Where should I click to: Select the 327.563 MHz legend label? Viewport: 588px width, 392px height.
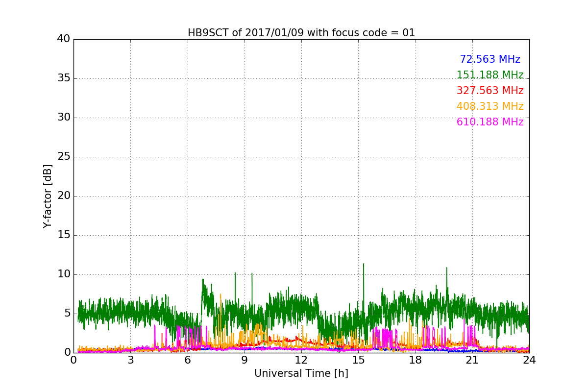pos(490,91)
